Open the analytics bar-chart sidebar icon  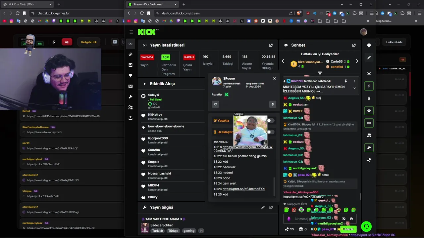pyautogui.click(x=131, y=65)
